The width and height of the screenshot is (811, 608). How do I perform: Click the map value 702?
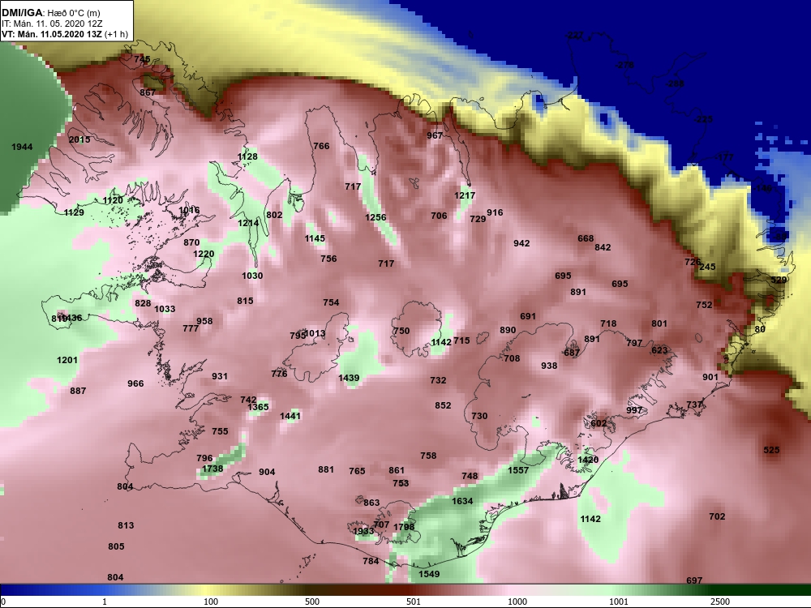tap(717, 516)
